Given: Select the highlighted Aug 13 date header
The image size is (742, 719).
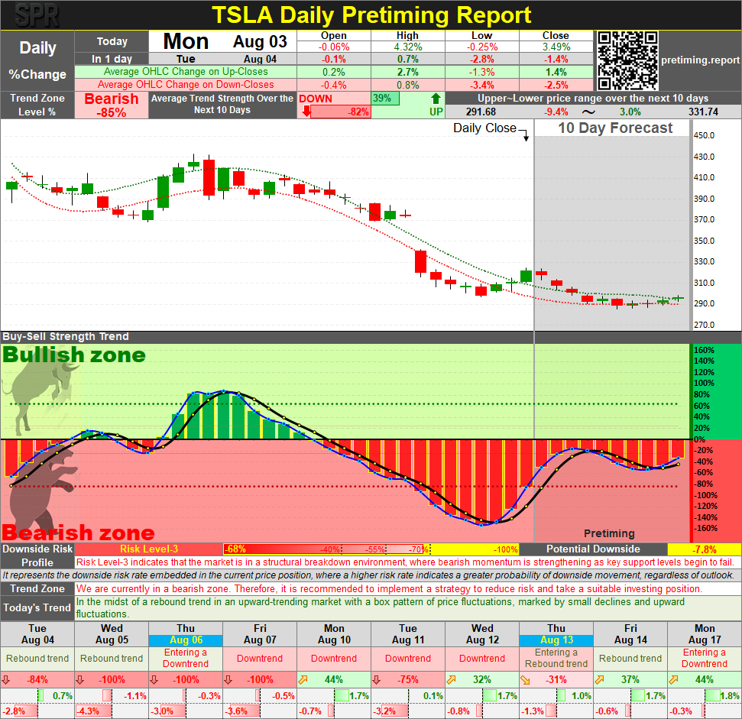Looking at the screenshot, I should click(556, 640).
